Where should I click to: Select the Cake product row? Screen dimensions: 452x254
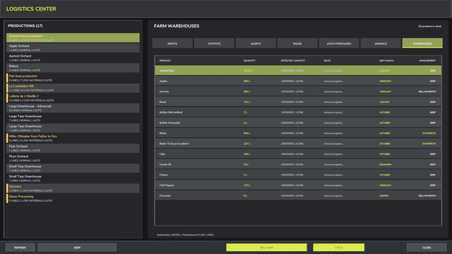pyautogui.click(x=298, y=154)
